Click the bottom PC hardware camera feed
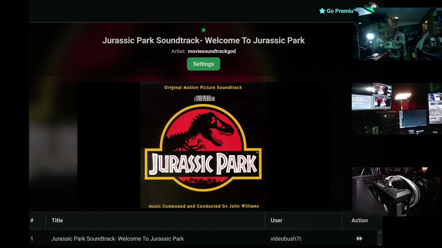Viewport: 442px width, 248px height. coord(397,192)
